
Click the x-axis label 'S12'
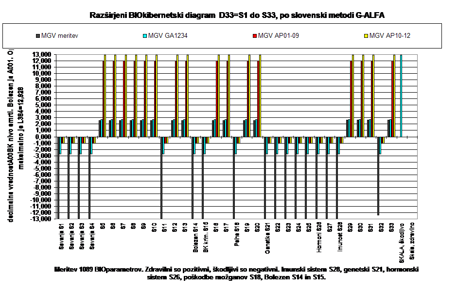175,227
